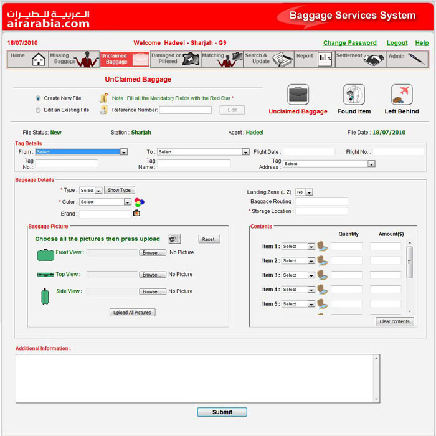This screenshot has height=436, width=436.
Task: Select the Left Behind icon
Action: (402, 95)
